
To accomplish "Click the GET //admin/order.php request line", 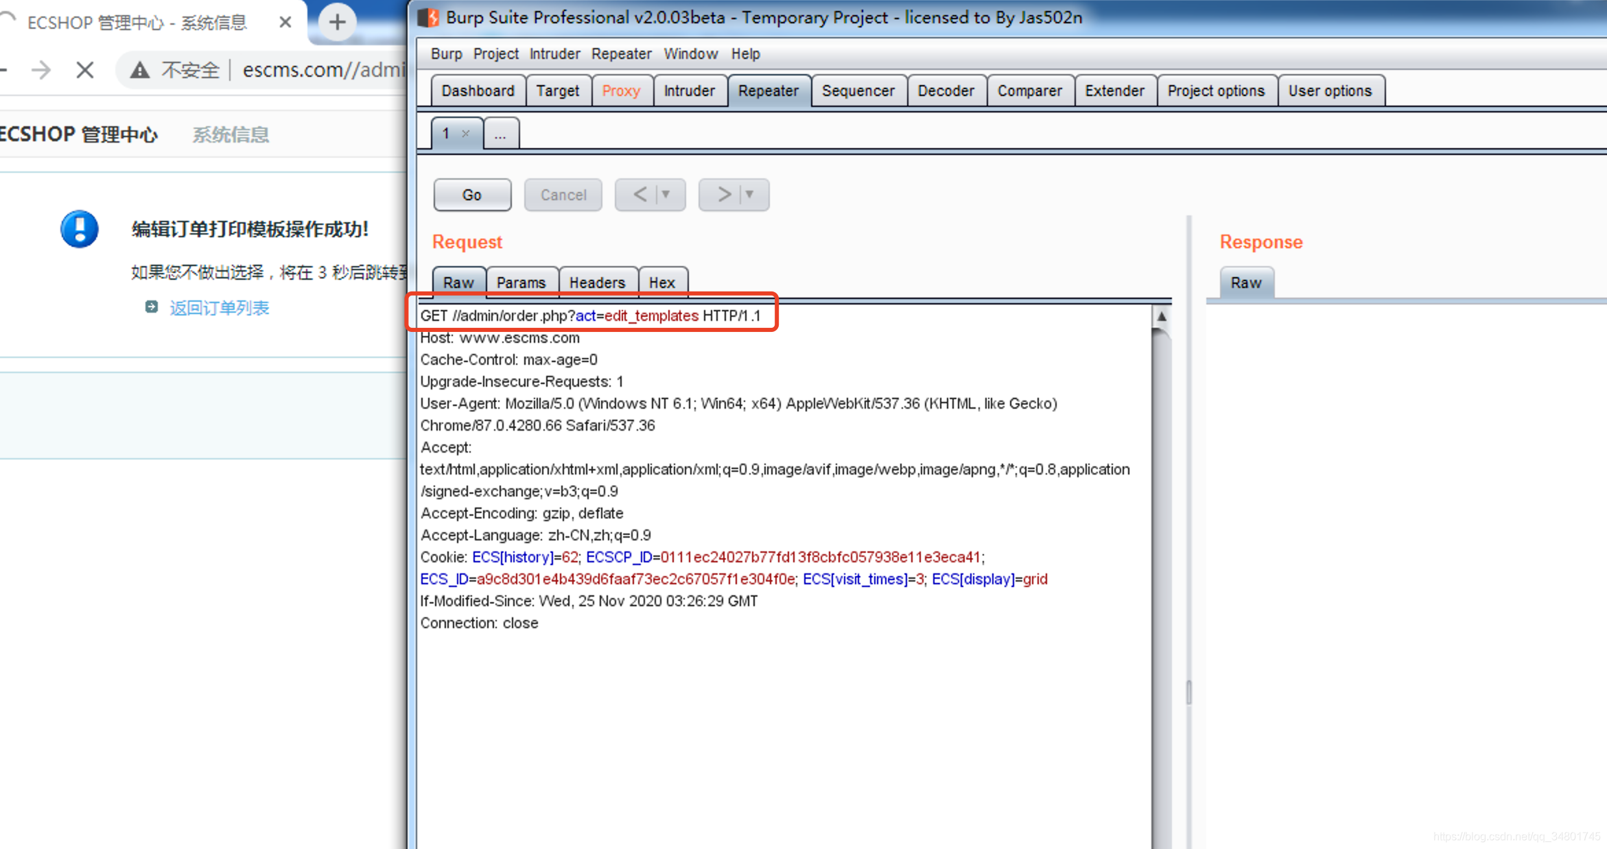I will click(590, 315).
